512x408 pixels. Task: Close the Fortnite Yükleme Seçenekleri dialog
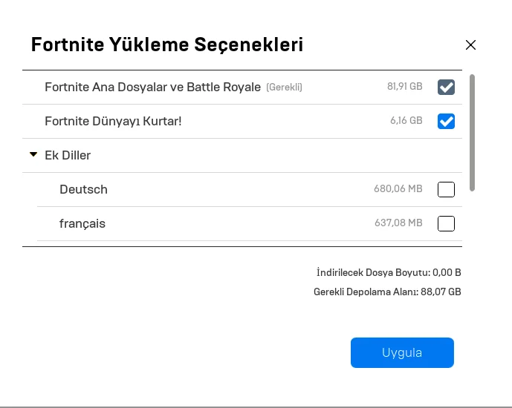click(470, 45)
